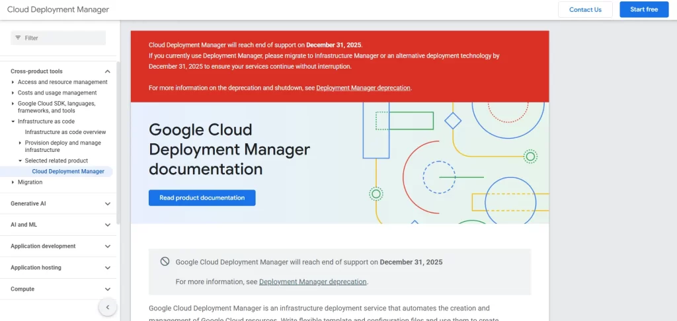Click the Start free button

point(644,9)
